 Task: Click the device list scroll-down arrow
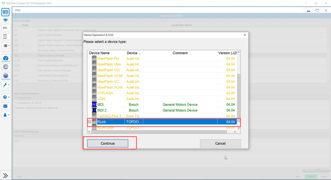tap(239, 128)
